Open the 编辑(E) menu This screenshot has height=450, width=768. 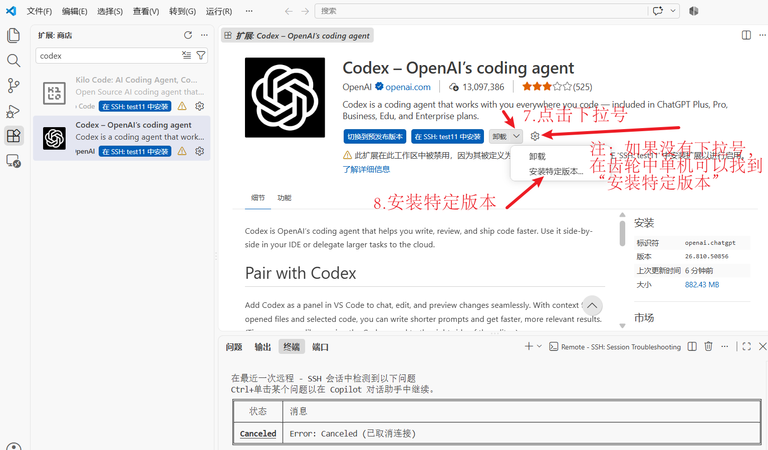tap(75, 11)
